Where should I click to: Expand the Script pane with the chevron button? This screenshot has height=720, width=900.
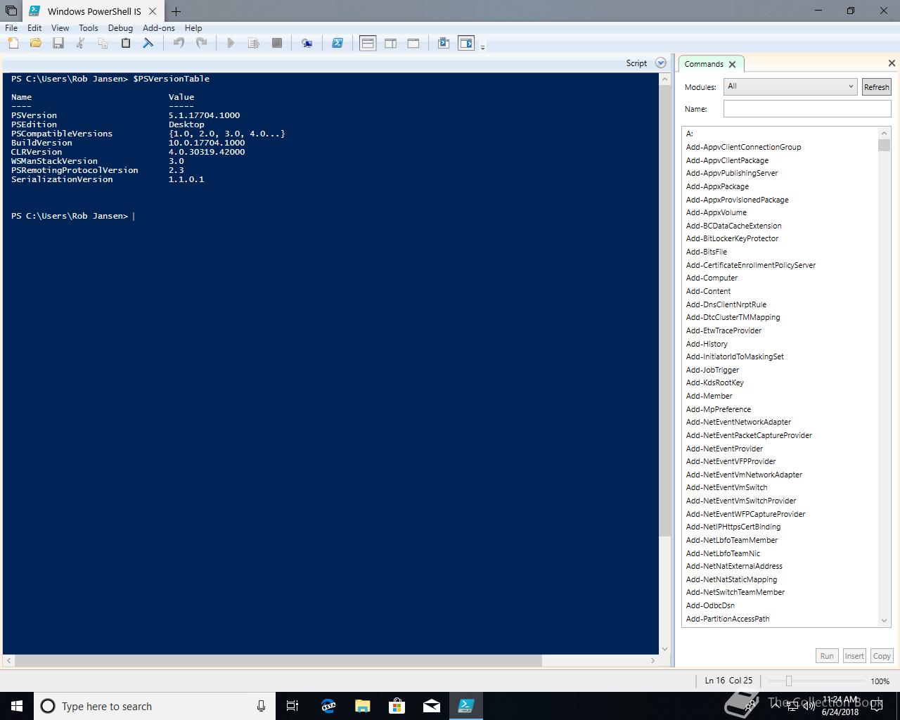(660, 63)
